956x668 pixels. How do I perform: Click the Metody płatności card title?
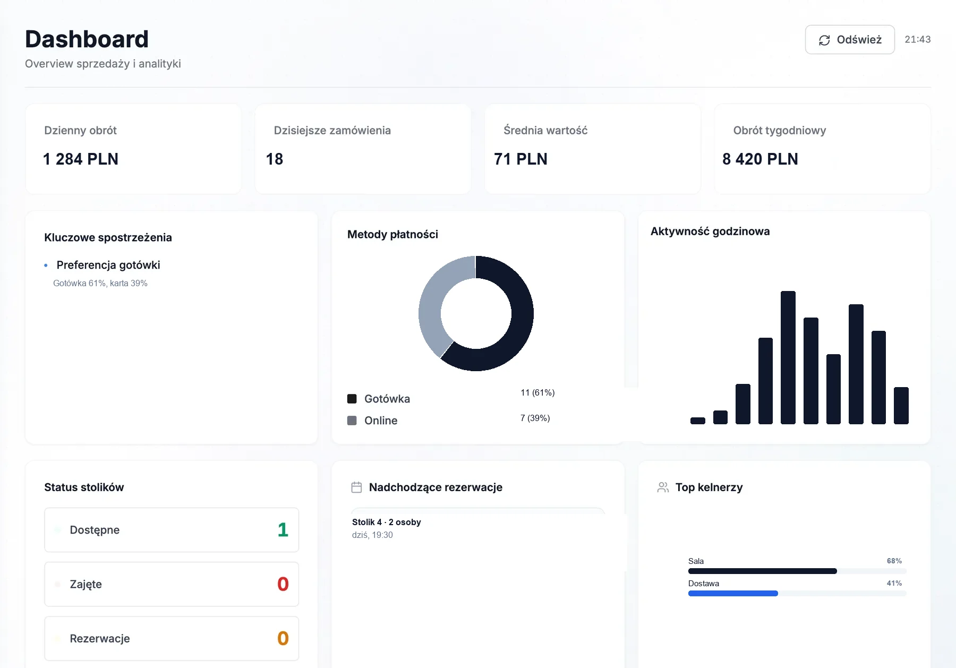pos(392,235)
